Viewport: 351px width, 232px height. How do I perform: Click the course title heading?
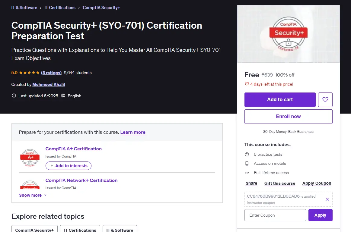coord(107,31)
